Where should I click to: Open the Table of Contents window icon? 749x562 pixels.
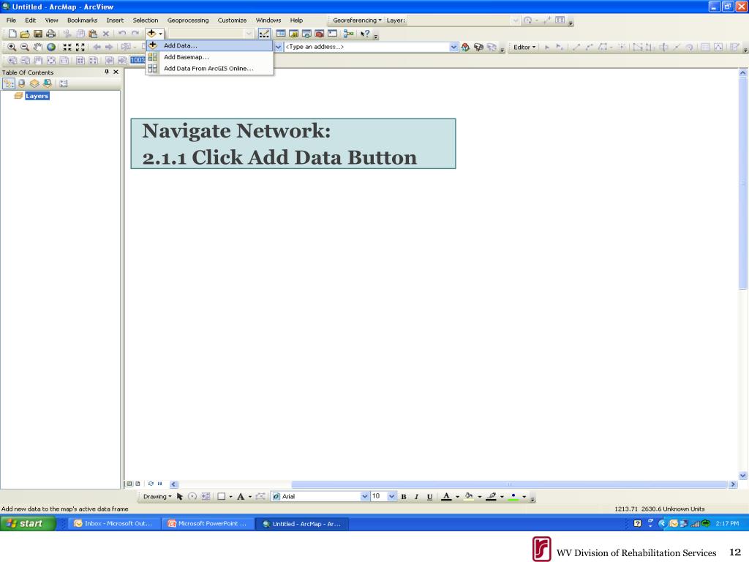[281, 34]
